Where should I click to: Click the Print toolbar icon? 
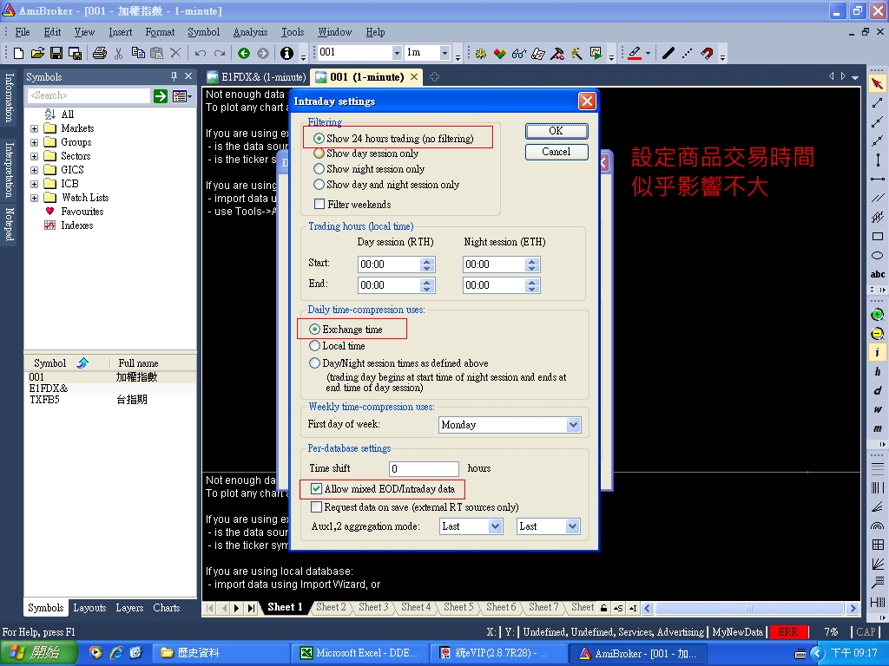click(100, 53)
